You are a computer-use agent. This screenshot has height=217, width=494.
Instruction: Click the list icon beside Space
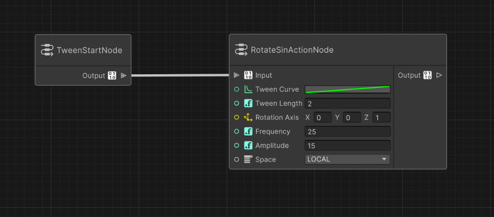click(248, 160)
